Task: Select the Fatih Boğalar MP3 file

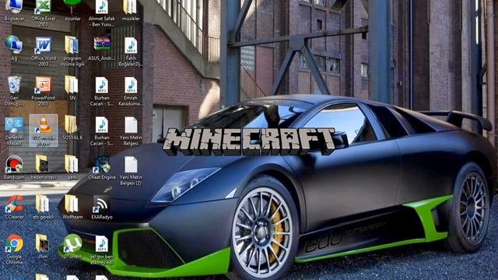Action: pyautogui.click(x=131, y=52)
